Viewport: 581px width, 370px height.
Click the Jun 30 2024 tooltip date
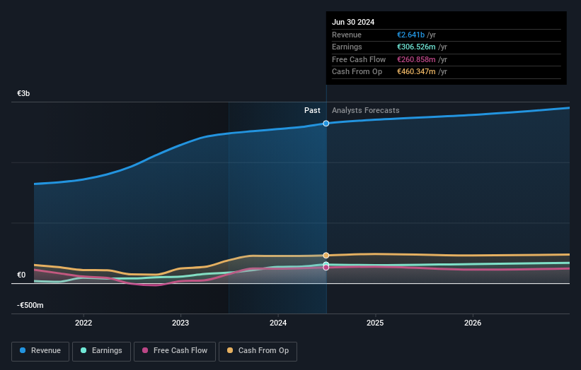click(x=353, y=22)
